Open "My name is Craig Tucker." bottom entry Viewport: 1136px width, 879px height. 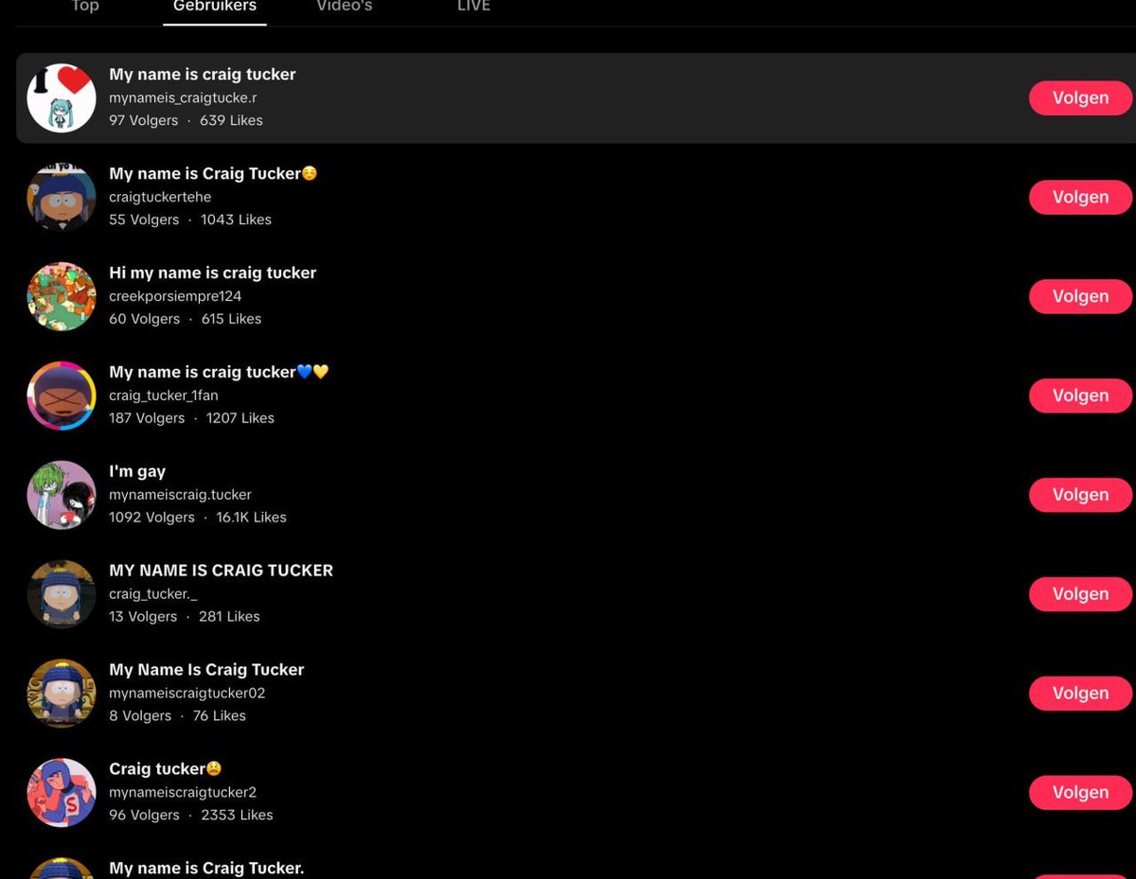pos(206,868)
